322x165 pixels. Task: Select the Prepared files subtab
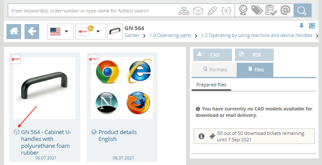point(211,85)
